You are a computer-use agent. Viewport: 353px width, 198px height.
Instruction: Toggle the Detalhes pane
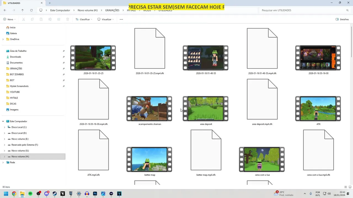pos(342,19)
